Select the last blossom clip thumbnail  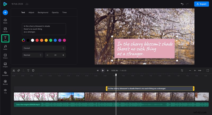[x=202, y=96]
